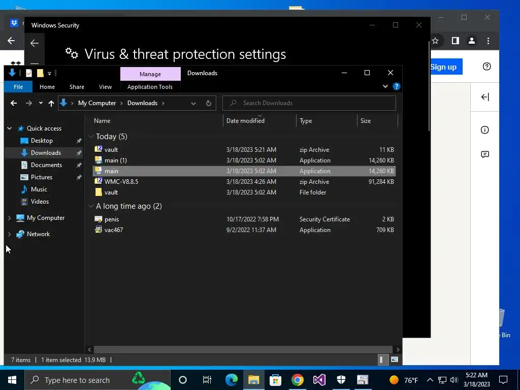Open browser side panel icon
The height and width of the screenshot is (390, 520).
pos(456,41)
